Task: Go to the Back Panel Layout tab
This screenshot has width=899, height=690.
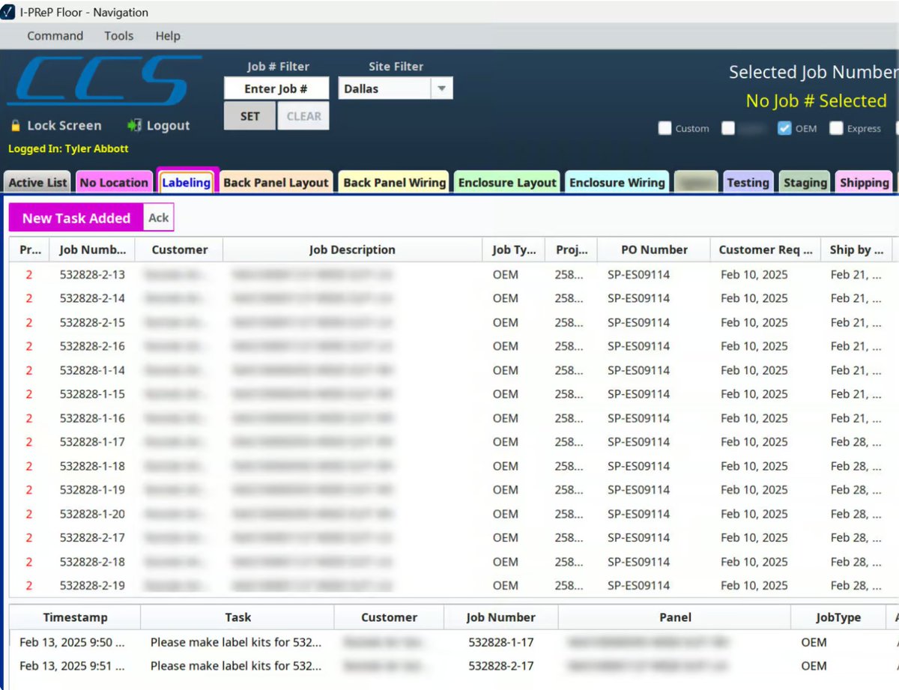Action: 276,182
